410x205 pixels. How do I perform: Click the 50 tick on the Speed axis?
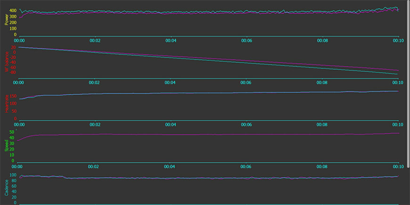pos(11,132)
